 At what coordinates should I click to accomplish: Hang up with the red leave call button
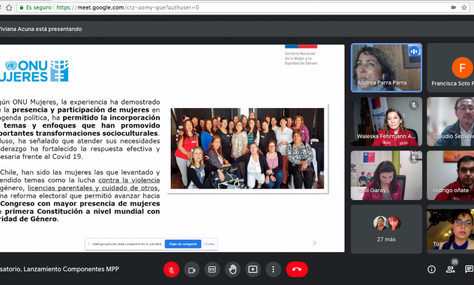coord(297,269)
